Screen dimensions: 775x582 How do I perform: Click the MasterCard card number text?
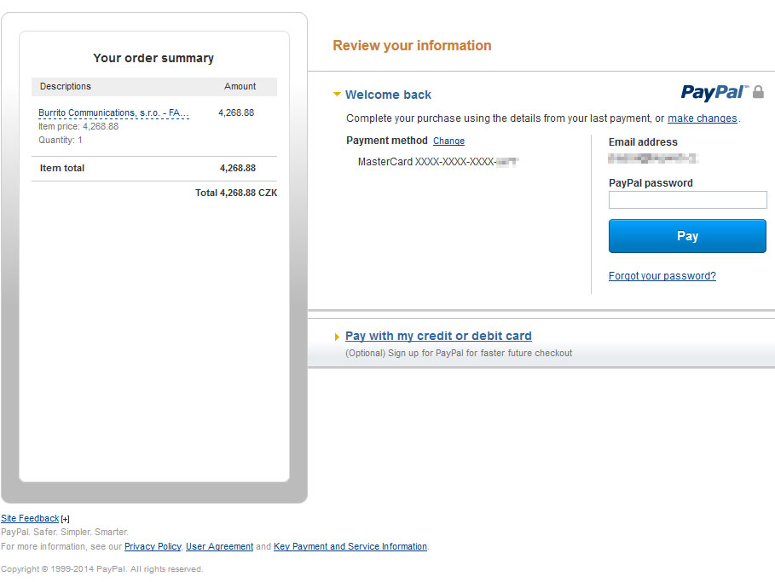pos(438,161)
